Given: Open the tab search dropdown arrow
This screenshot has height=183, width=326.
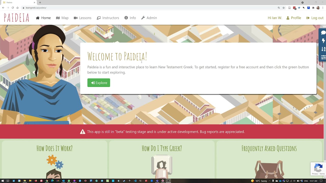Looking at the screenshot, I should pyautogui.click(x=303, y=3).
